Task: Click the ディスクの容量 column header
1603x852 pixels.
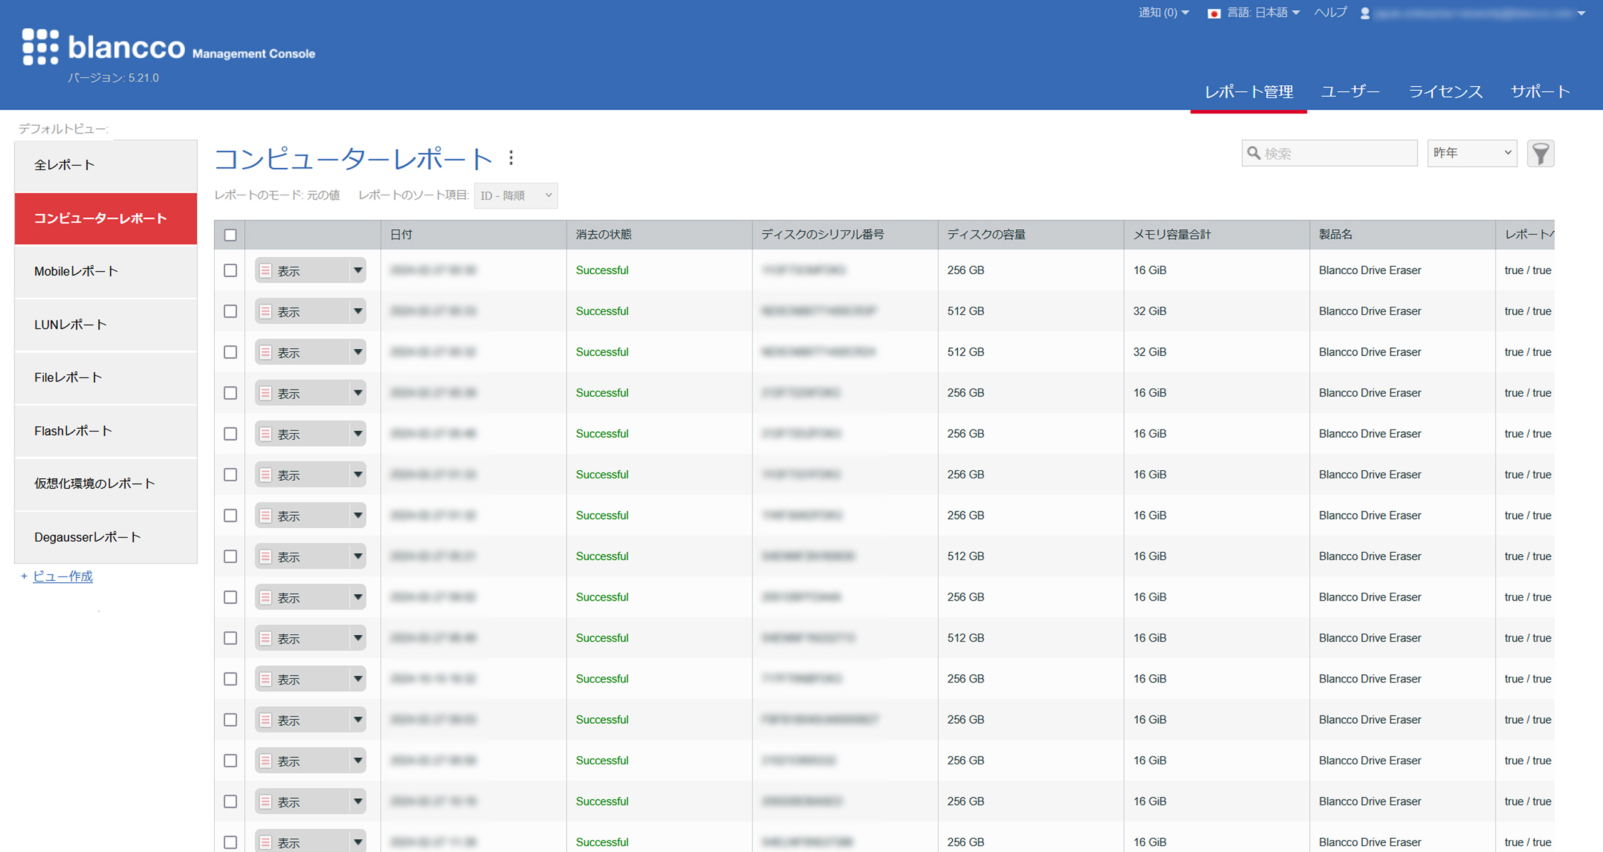Action: 1031,235
